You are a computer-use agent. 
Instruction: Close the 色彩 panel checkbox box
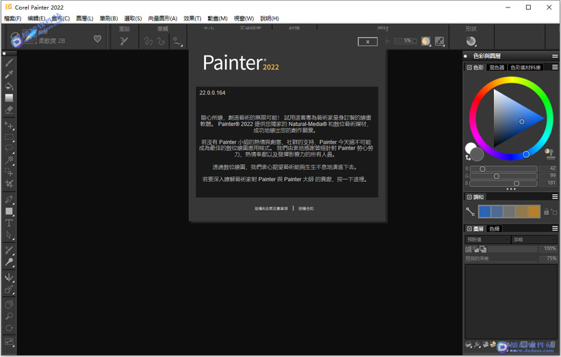click(x=469, y=67)
